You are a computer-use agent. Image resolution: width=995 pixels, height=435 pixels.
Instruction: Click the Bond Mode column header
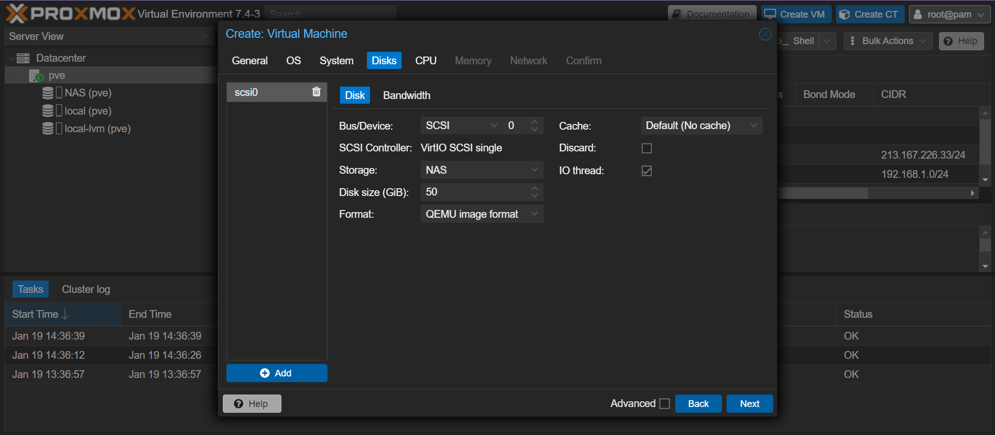tap(834, 94)
